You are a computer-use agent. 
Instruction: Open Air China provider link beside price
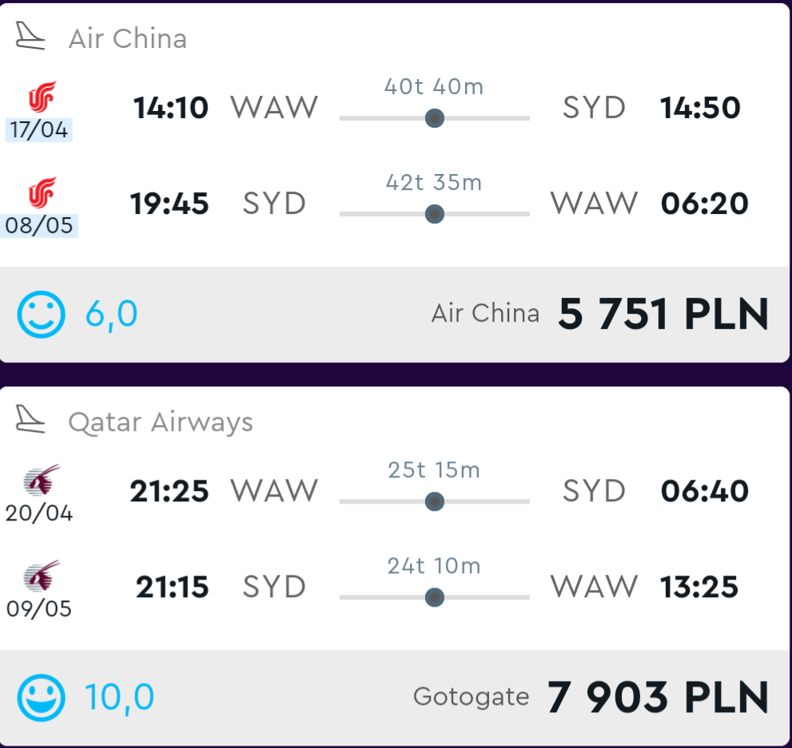tap(485, 313)
